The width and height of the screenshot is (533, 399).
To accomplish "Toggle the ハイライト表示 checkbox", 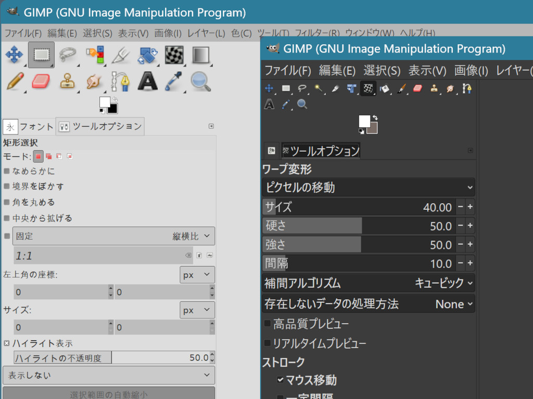I will pyautogui.click(x=6, y=343).
